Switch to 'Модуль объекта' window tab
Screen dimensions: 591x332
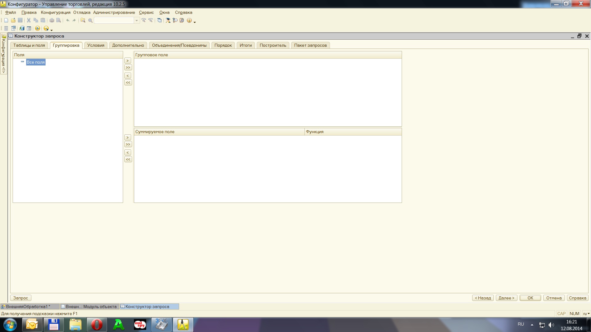pyautogui.click(x=89, y=306)
